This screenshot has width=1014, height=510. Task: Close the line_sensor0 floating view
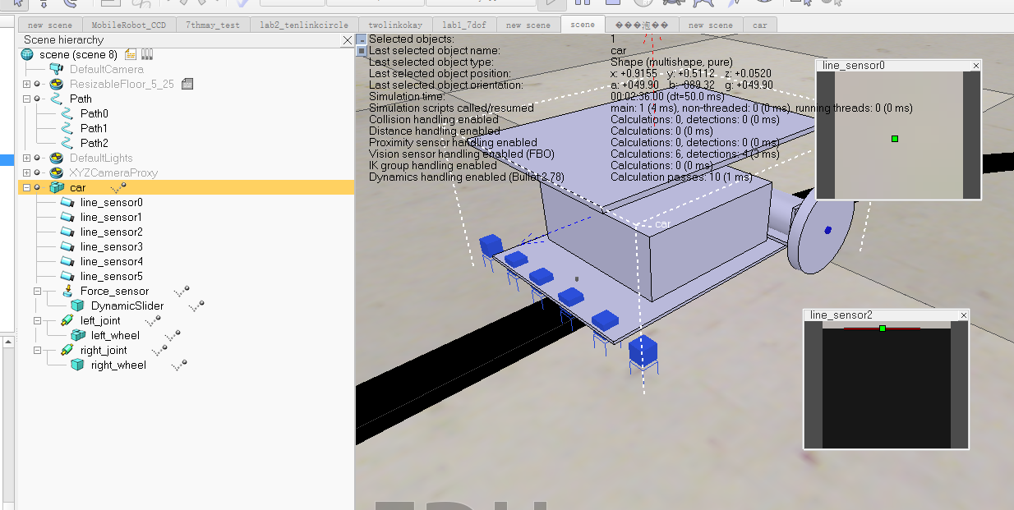[x=976, y=66]
